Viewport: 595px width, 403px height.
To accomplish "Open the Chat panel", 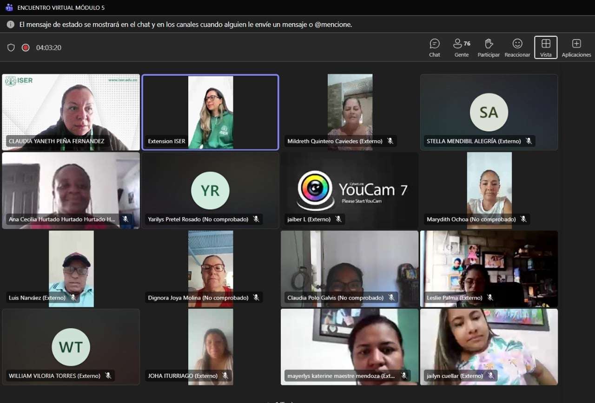I will 435,47.
